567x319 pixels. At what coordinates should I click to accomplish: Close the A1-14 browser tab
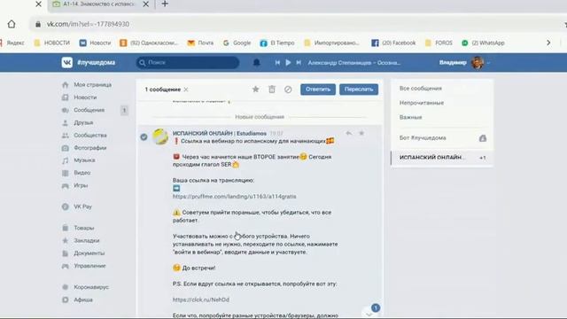145,4
